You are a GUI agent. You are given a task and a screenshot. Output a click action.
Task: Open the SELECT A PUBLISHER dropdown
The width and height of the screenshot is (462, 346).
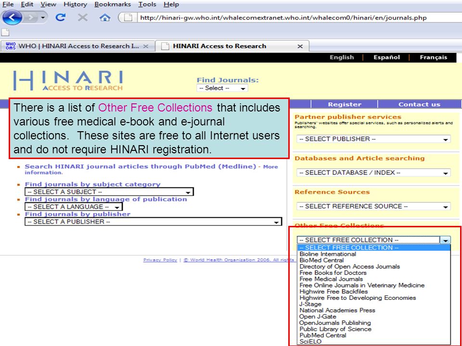[x=153, y=222]
